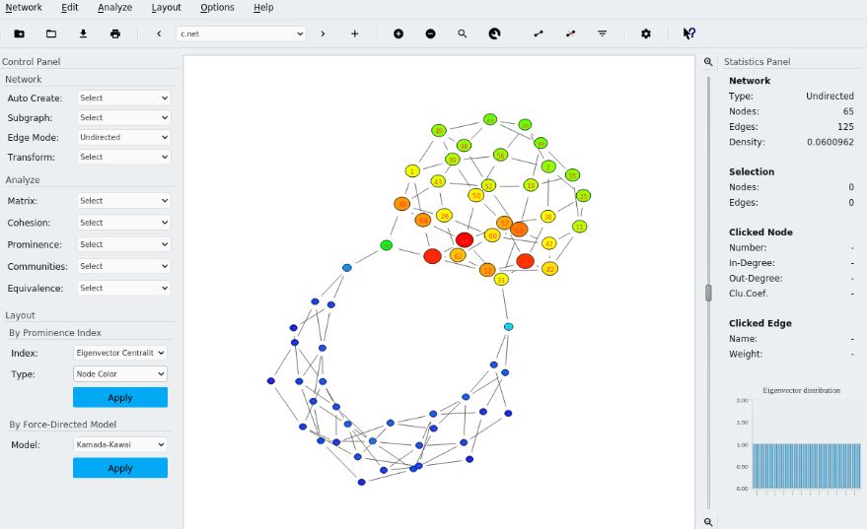Screen dimensions: 867x529
Task: Change layout Type from Node Color
Action: pyautogui.click(x=120, y=373)
